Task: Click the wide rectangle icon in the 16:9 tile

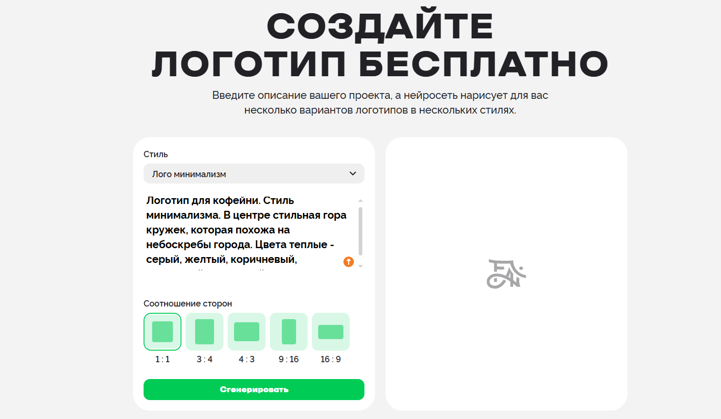Action: pos(330,331)
